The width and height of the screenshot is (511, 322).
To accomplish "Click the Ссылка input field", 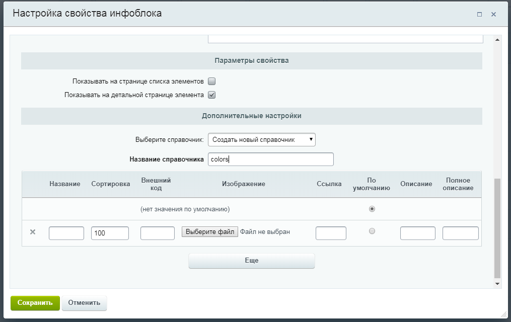I will (x=331, y=233).
